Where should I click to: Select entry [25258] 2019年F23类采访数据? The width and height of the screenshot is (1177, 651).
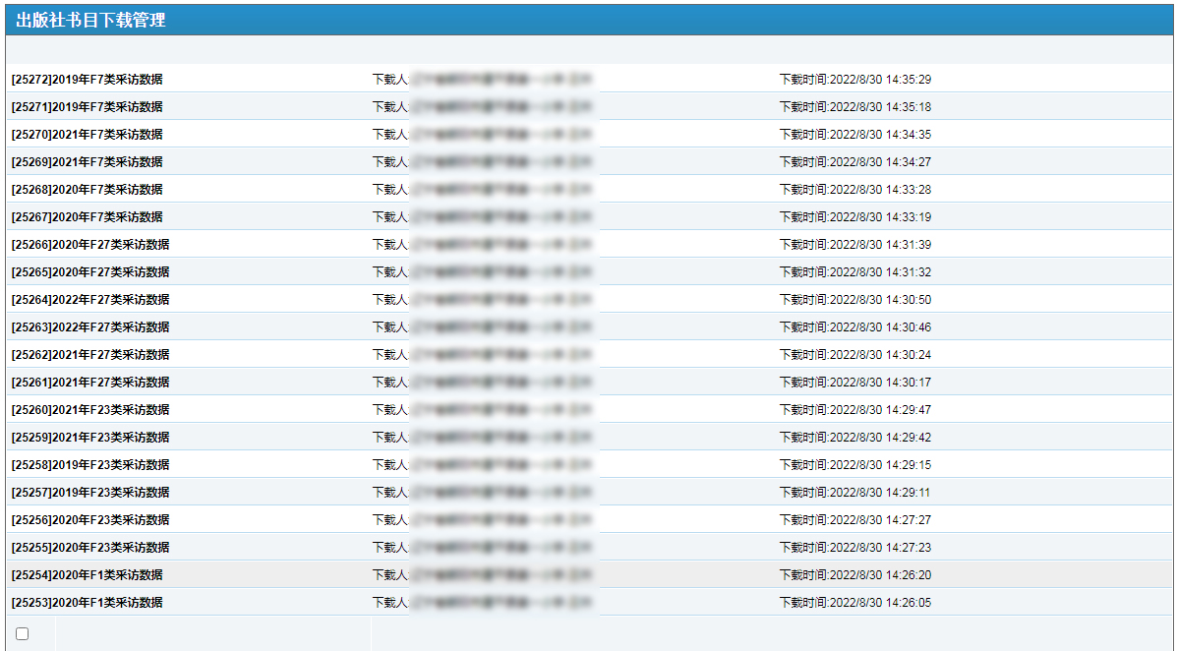(90, 465)
